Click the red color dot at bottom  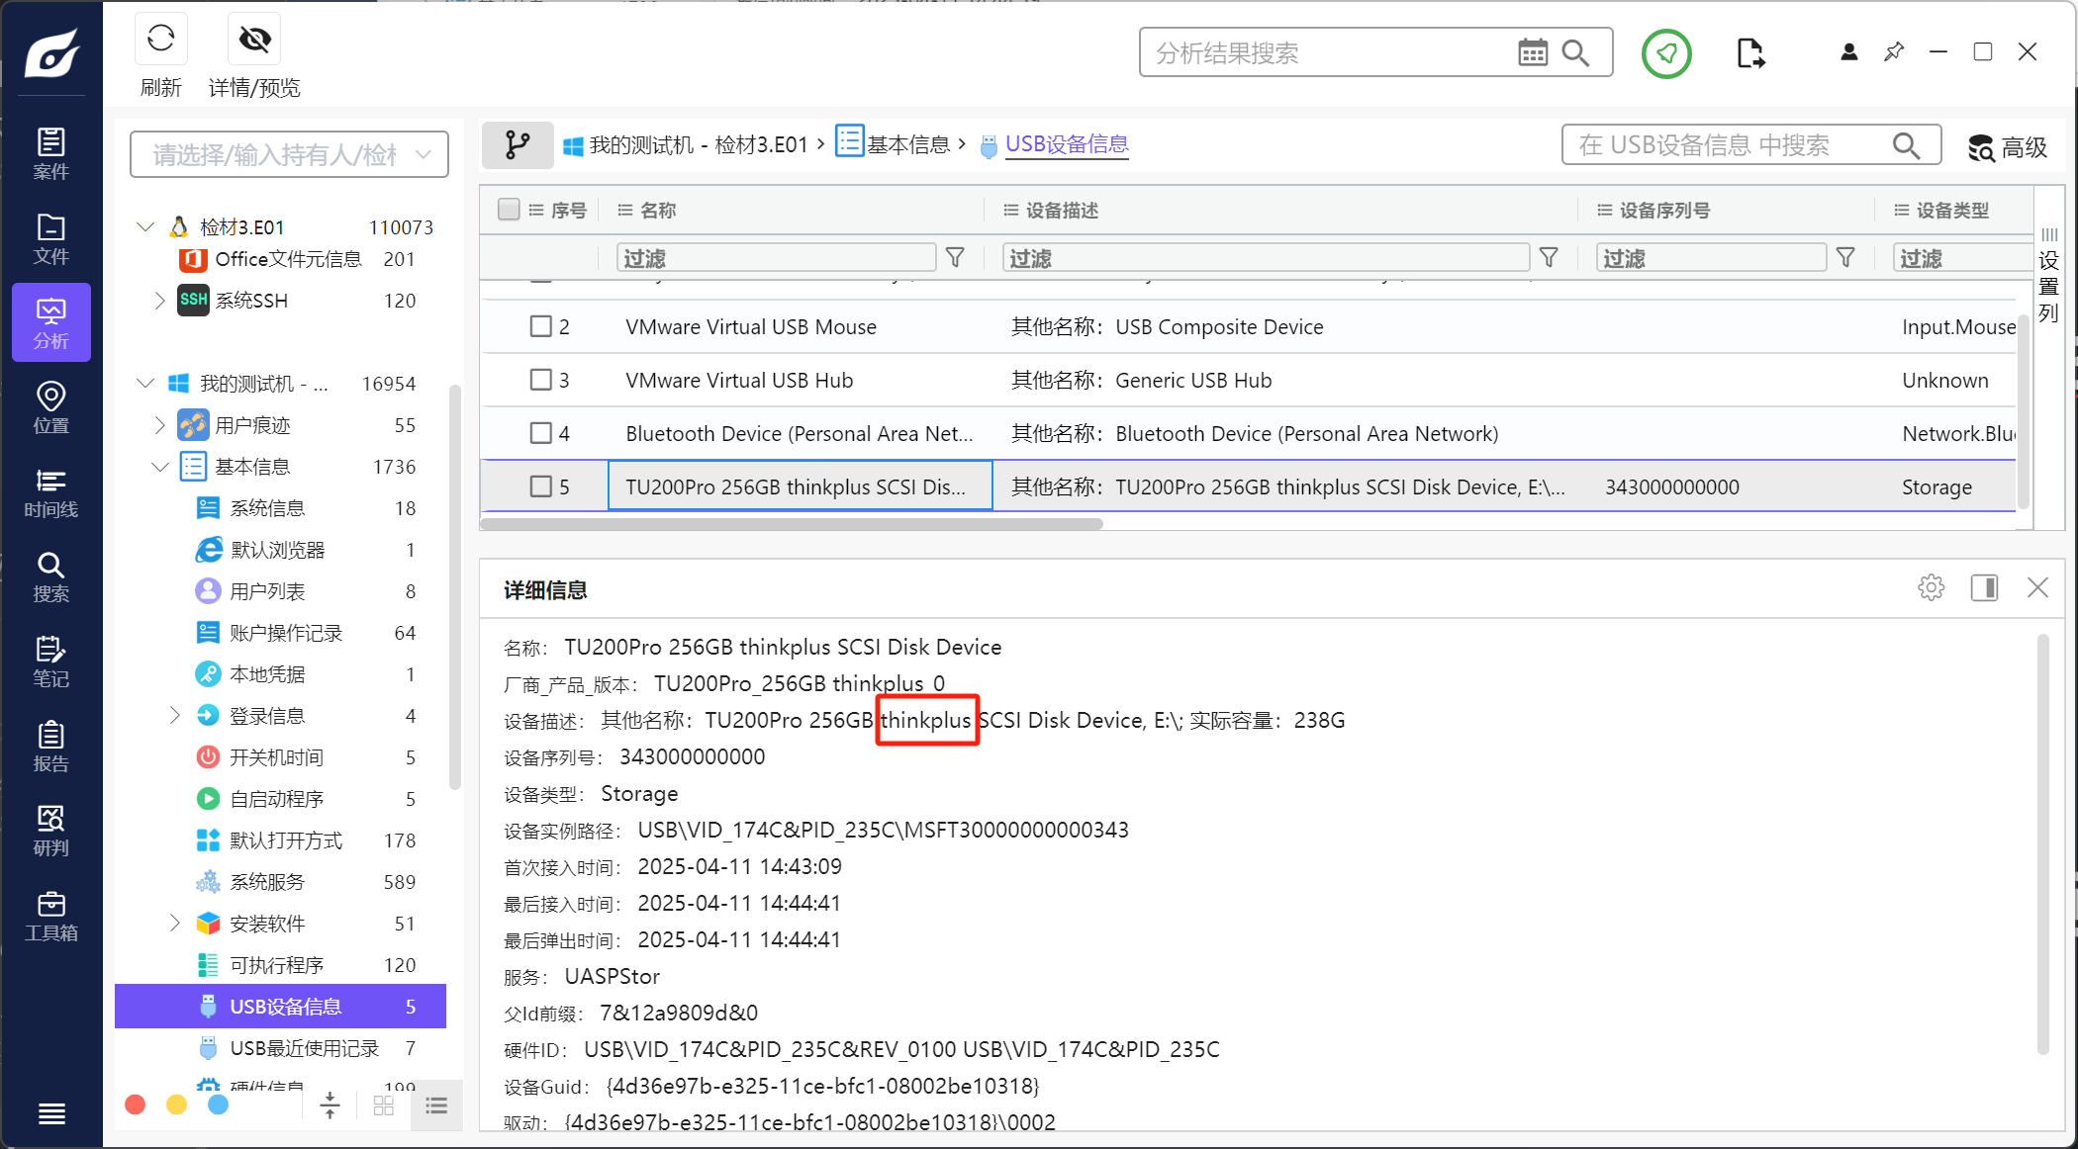[136, 1105]
